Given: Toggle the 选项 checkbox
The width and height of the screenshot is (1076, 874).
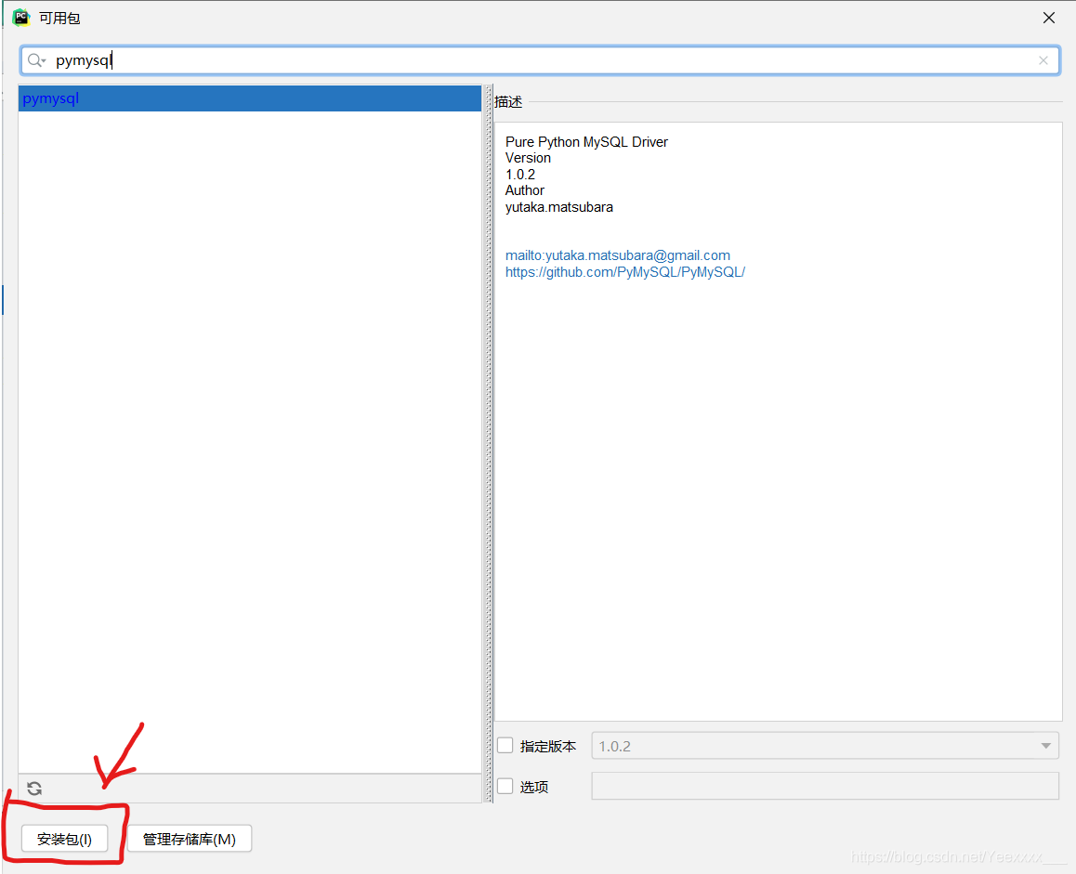Looking at the screenshot, I should point(505,786).
